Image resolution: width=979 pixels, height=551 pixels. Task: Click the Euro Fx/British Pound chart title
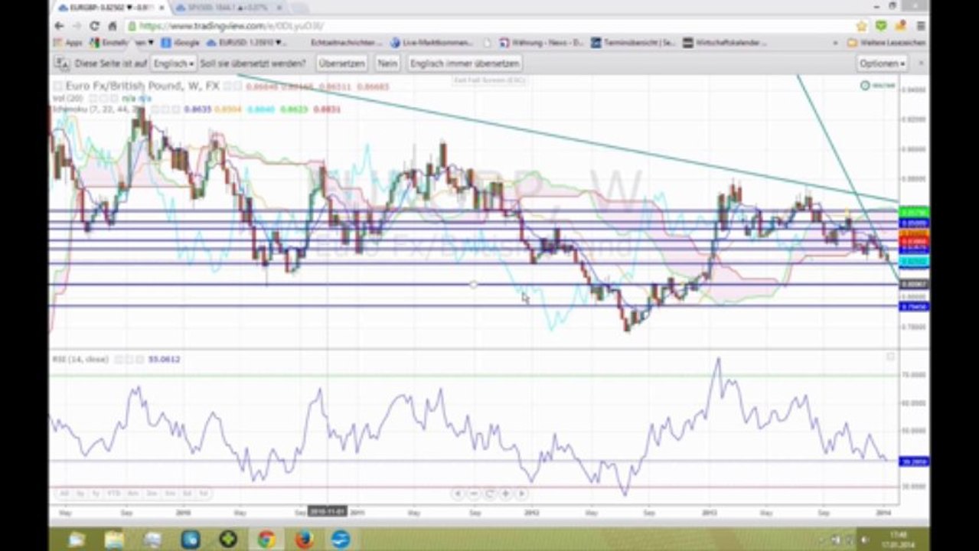tap(142, 86)
